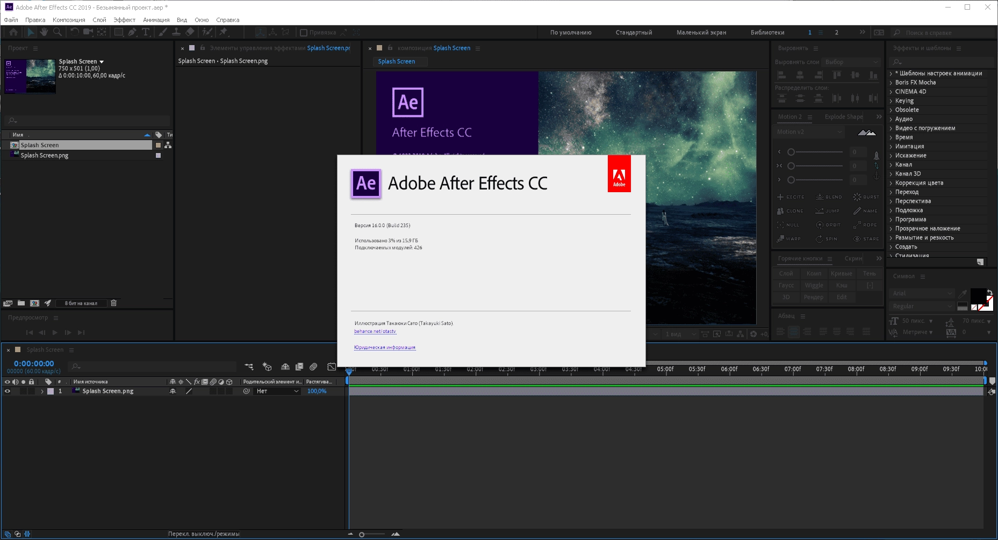This screenshot has height=540, width=998.
Task: Select the Rotation tool
Action: pos(74,32)
